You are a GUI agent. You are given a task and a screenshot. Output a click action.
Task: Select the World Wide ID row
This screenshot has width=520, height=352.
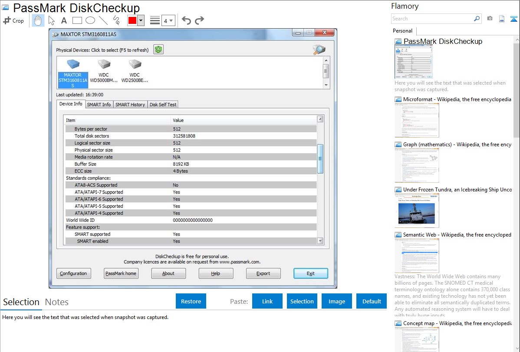pyautogui.click(x=191, y=220)
